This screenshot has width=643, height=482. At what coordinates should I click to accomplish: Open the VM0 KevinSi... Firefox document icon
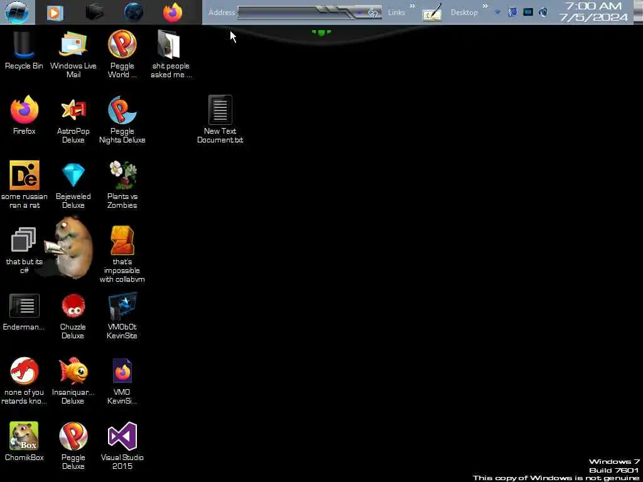click(x=122, y=381)
